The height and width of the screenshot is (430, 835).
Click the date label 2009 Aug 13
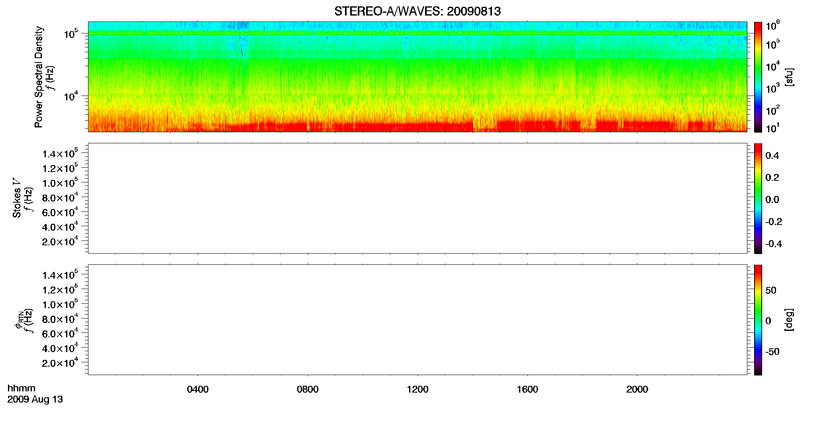35,399
